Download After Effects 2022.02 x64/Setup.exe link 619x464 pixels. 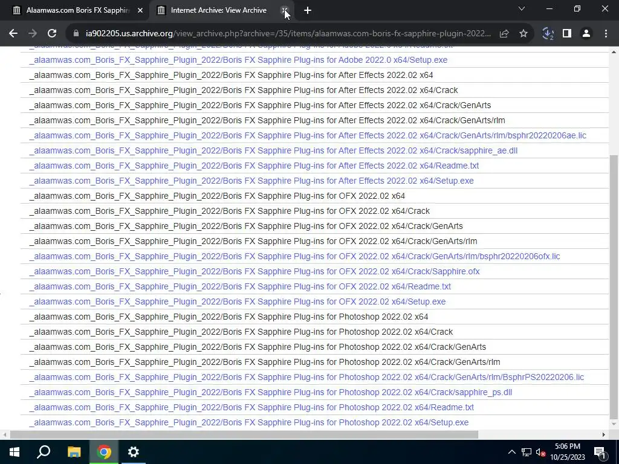click(251, 181)
